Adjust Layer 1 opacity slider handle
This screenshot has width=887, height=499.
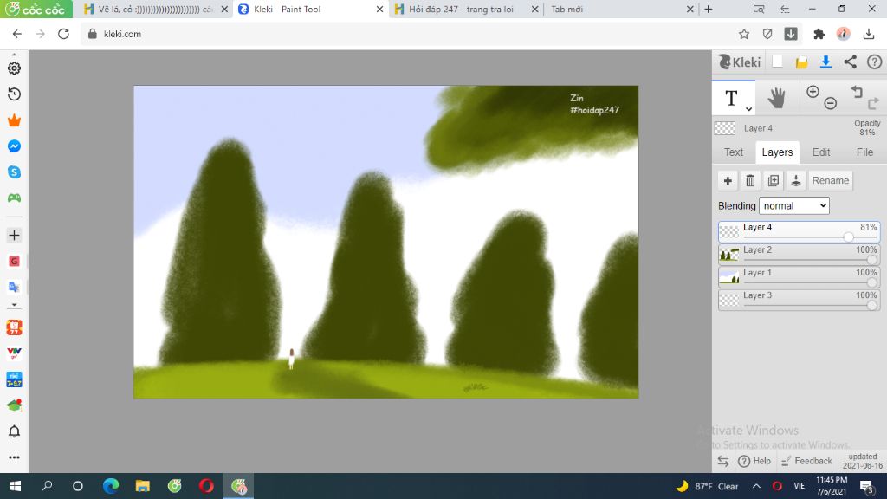[x=871, y=282]
